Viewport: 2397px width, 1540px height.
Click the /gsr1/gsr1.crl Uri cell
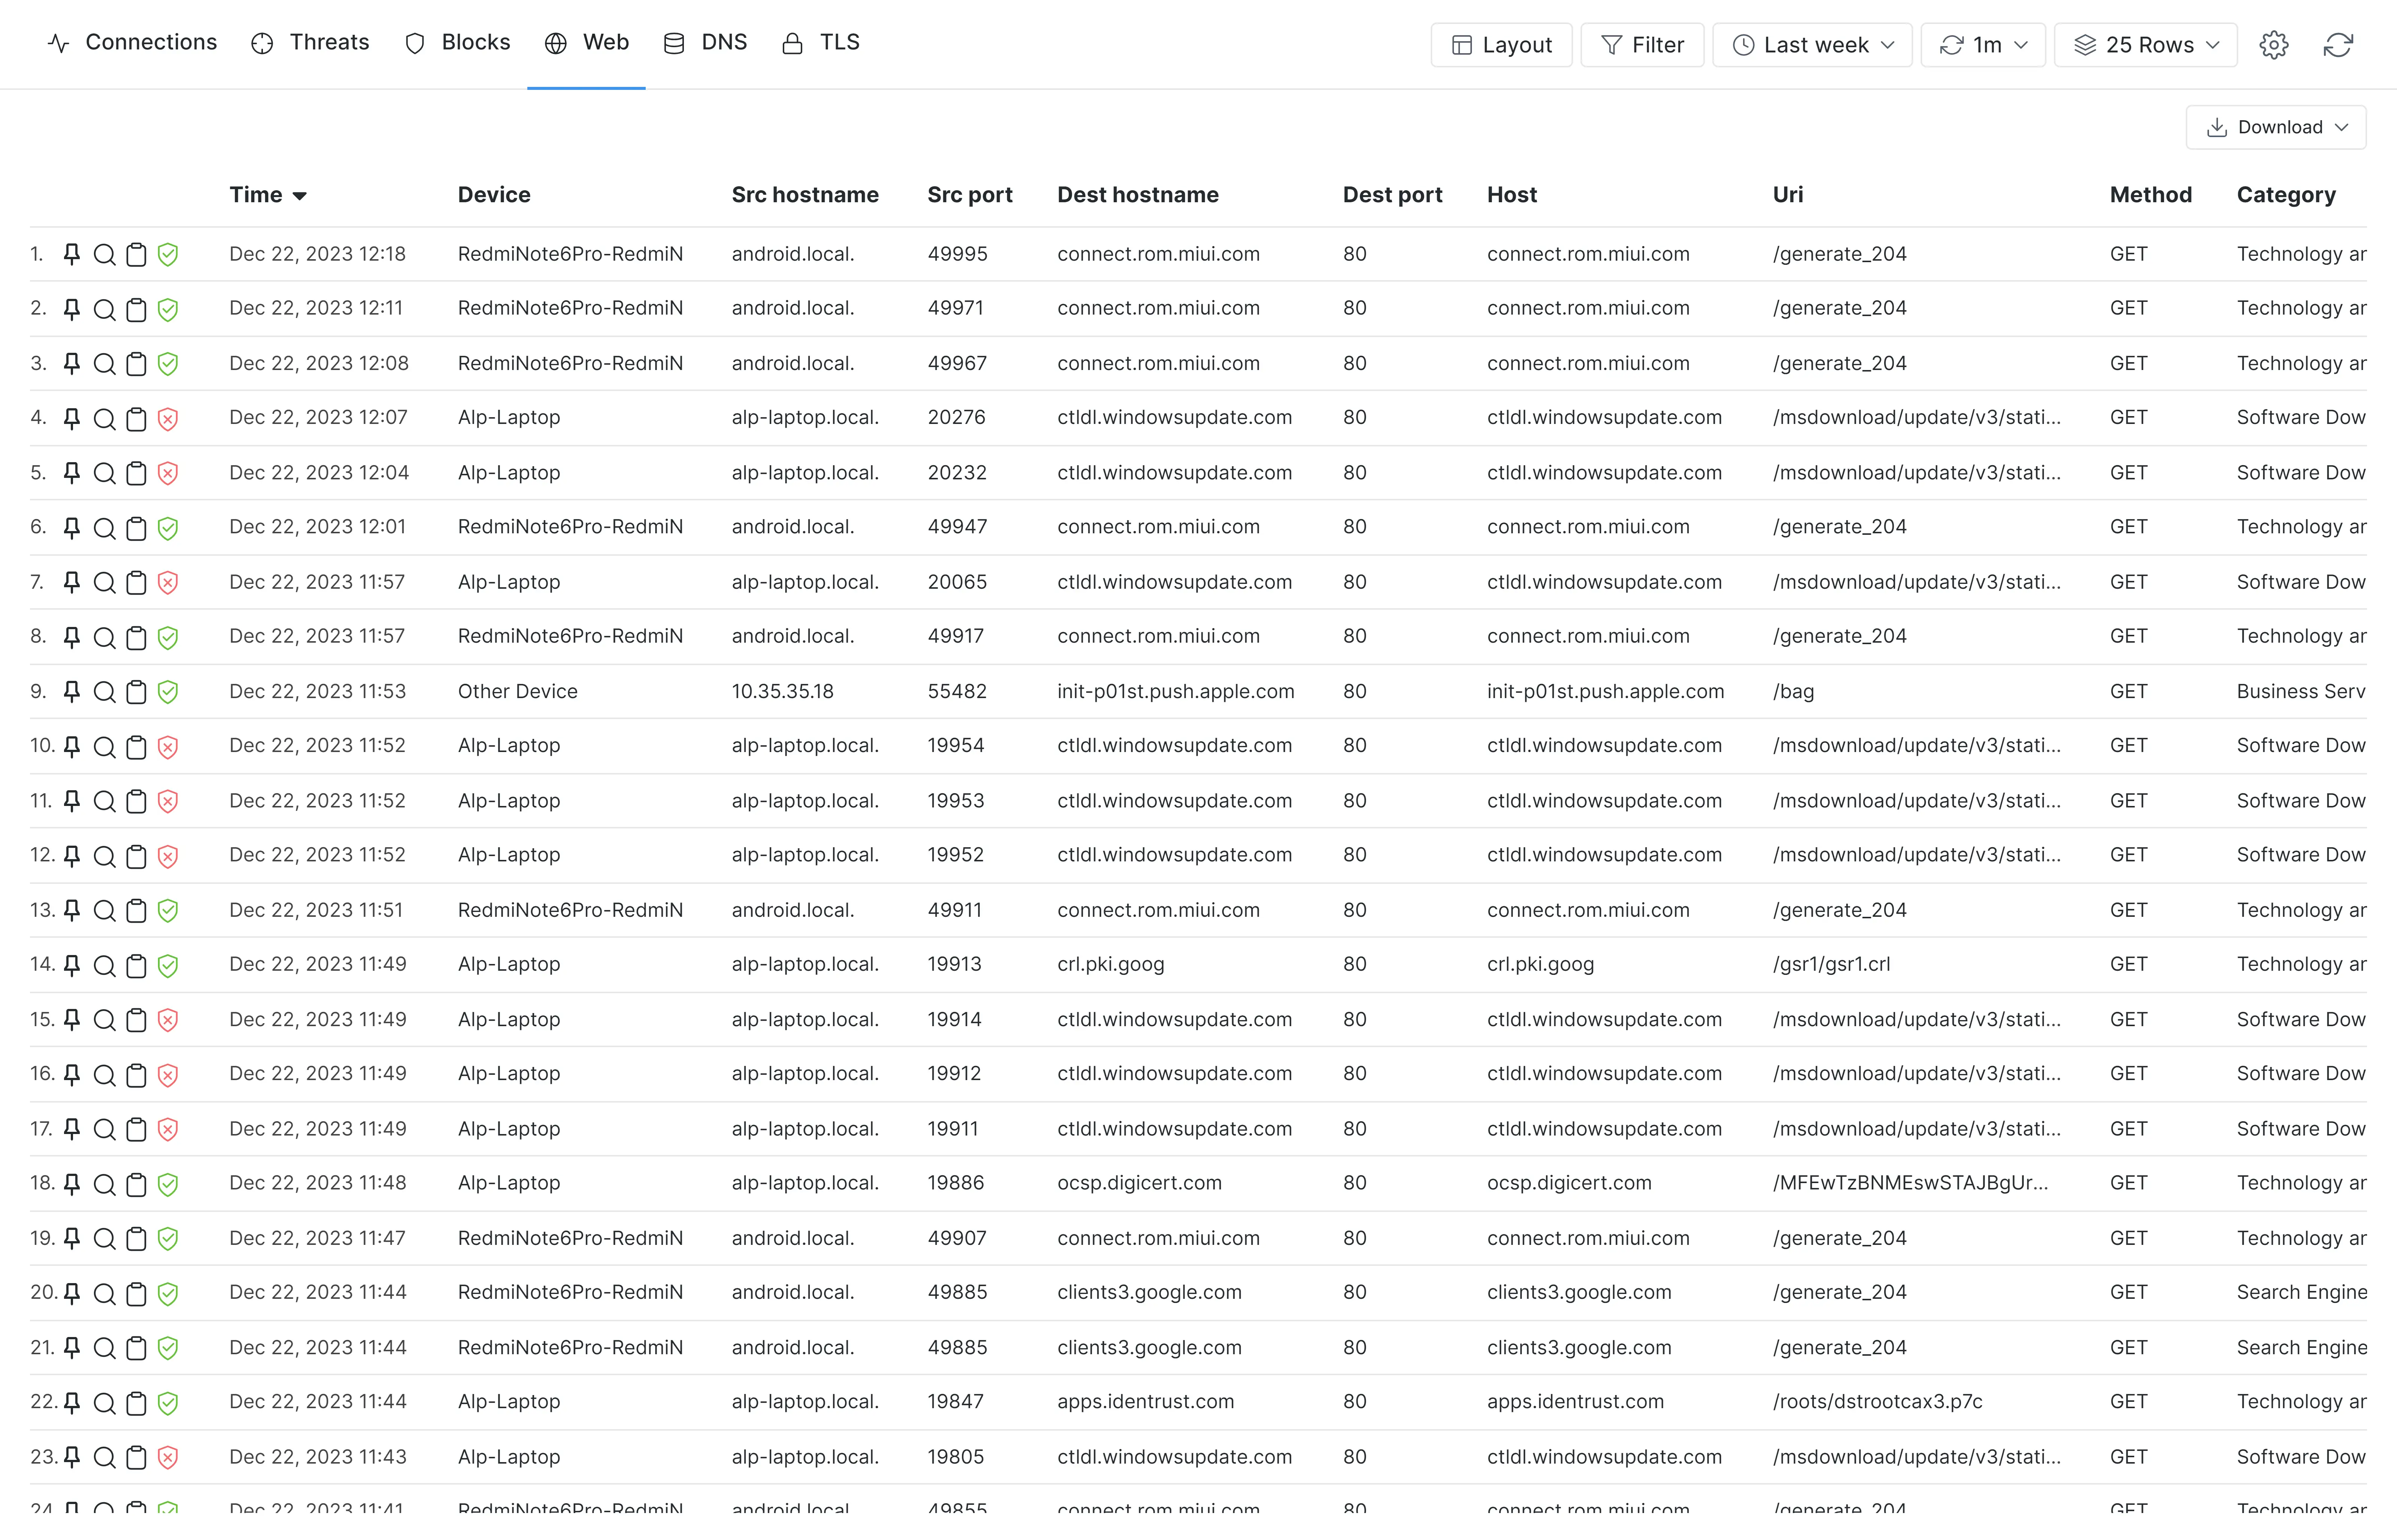1831,964
